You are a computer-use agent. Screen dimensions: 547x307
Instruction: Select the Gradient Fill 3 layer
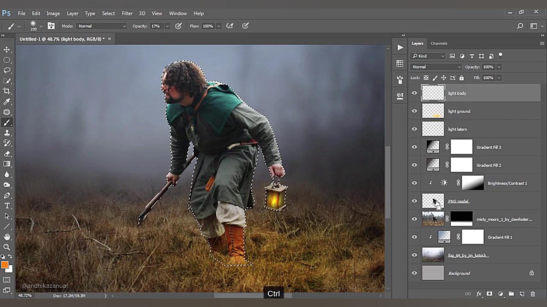point(488,147)
